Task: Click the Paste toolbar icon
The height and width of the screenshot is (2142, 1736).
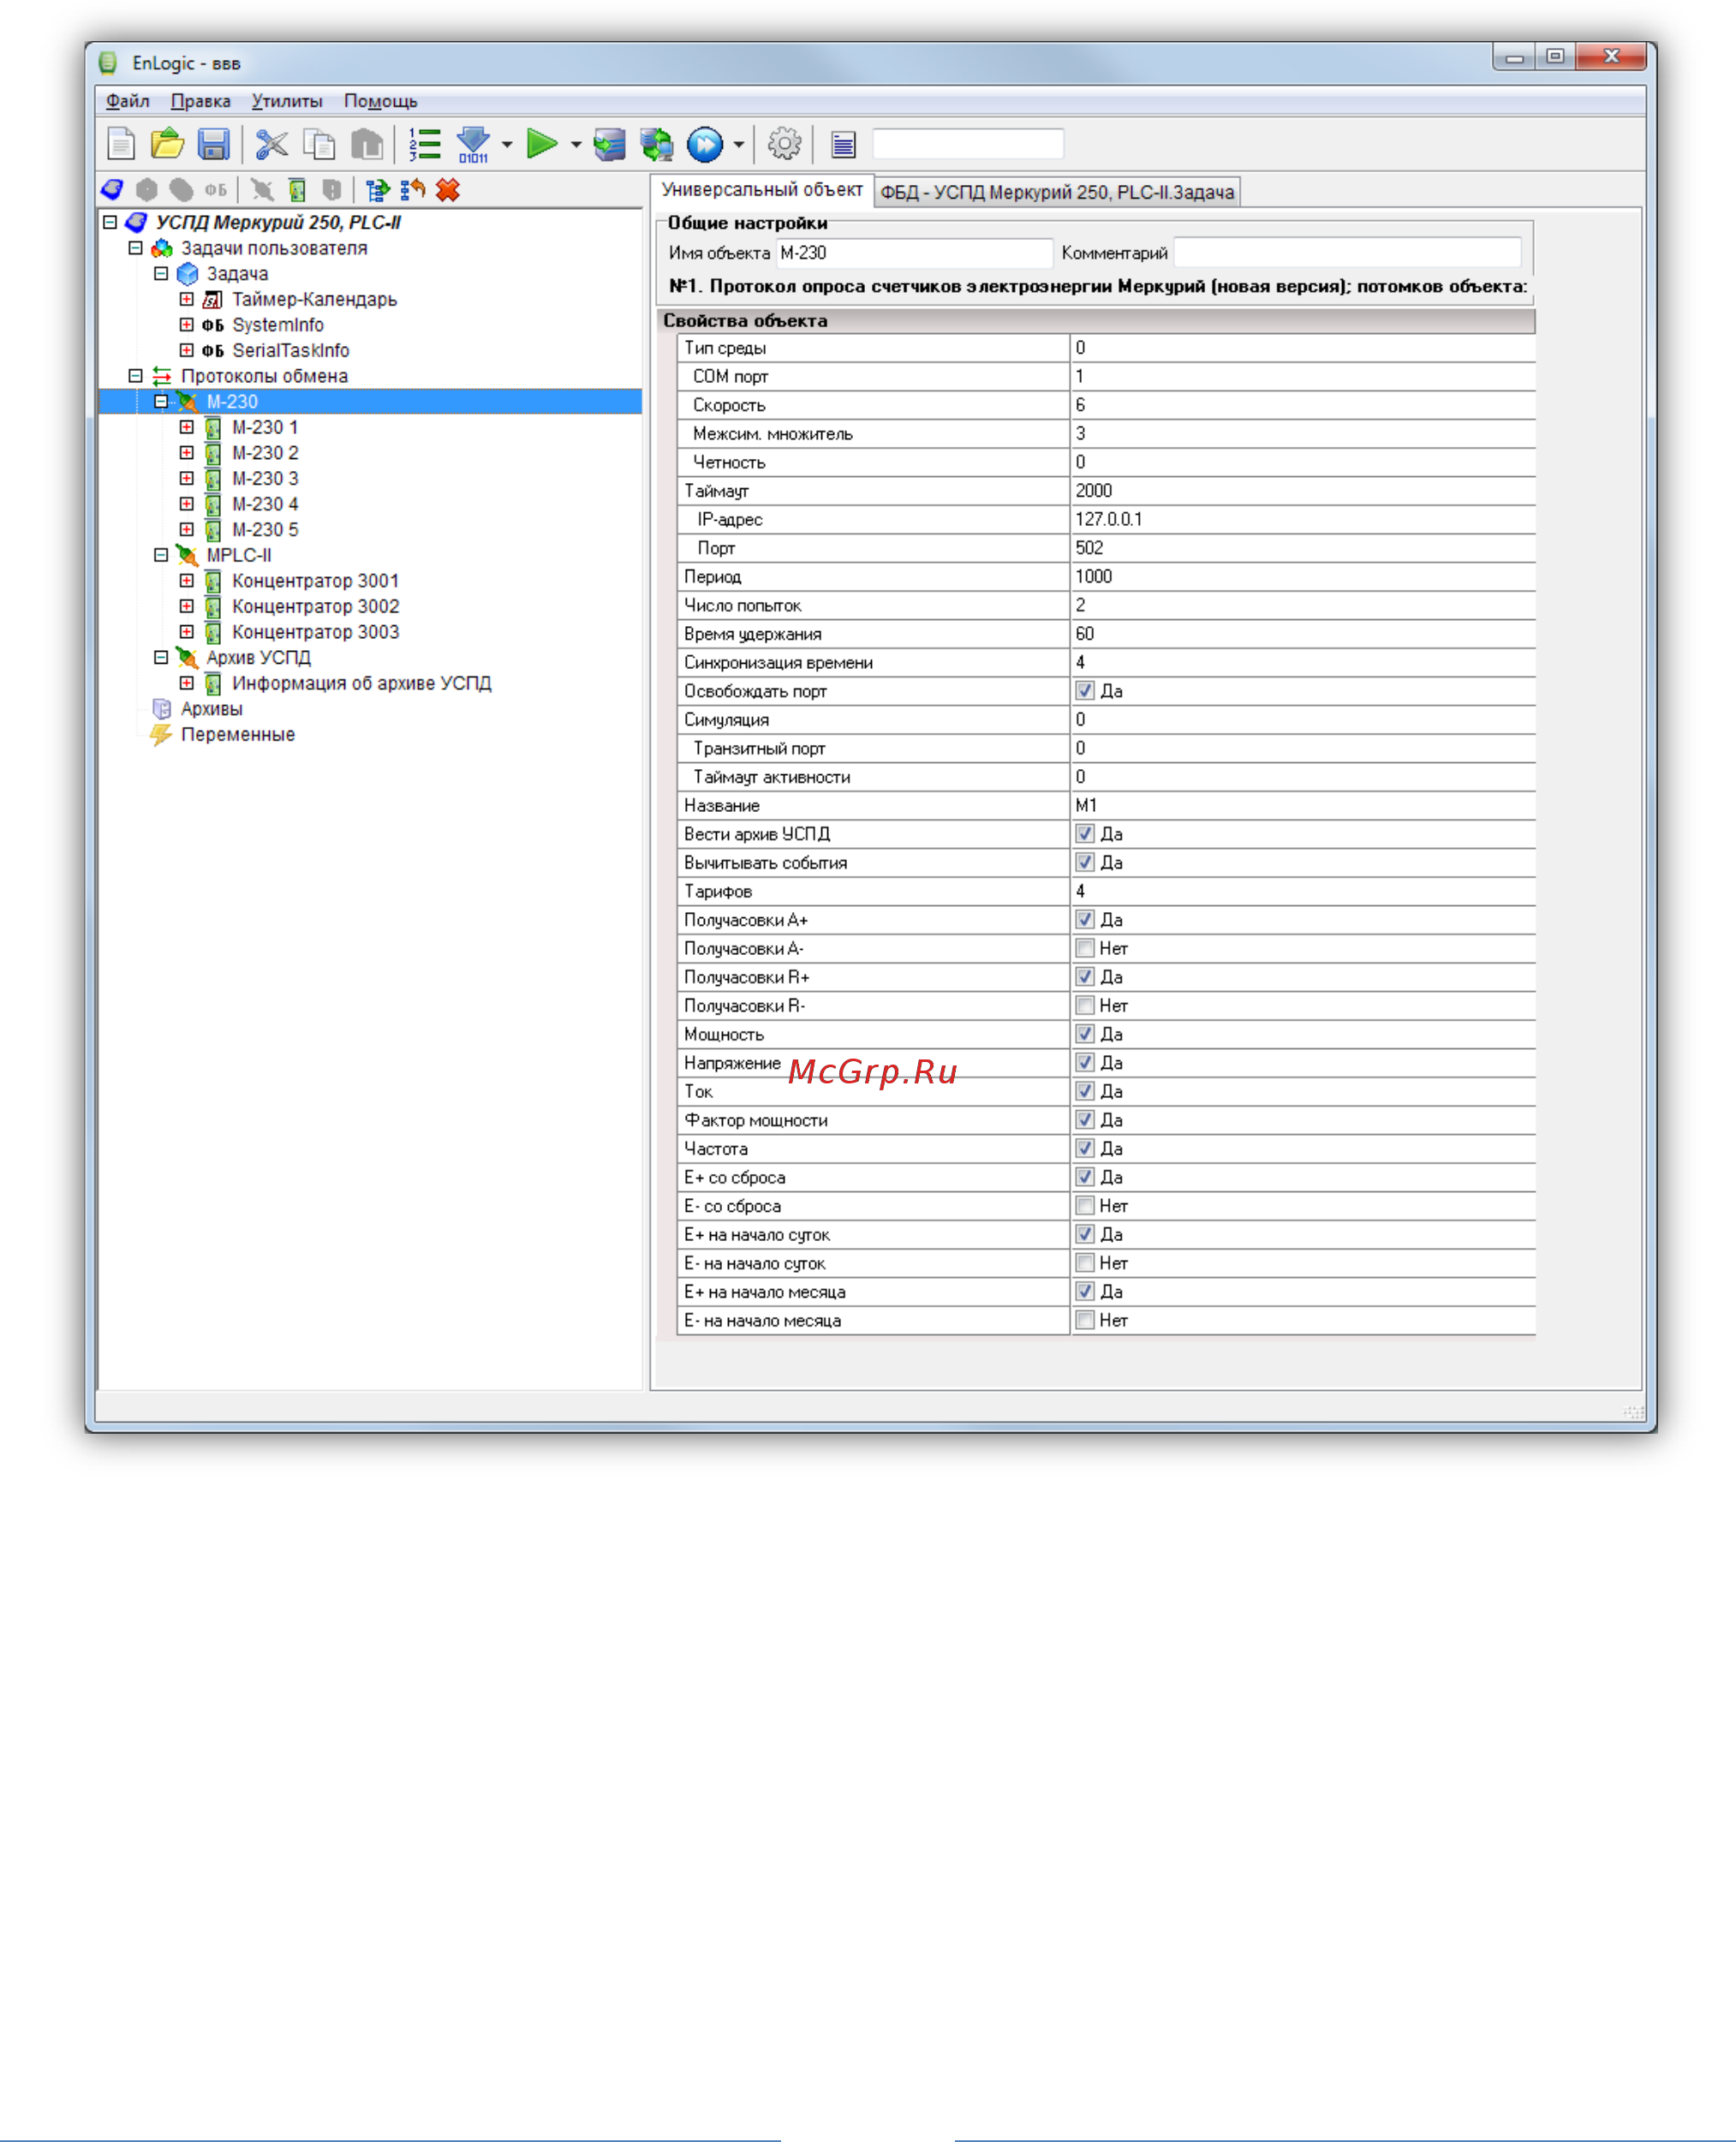Action: click(367, 144)
